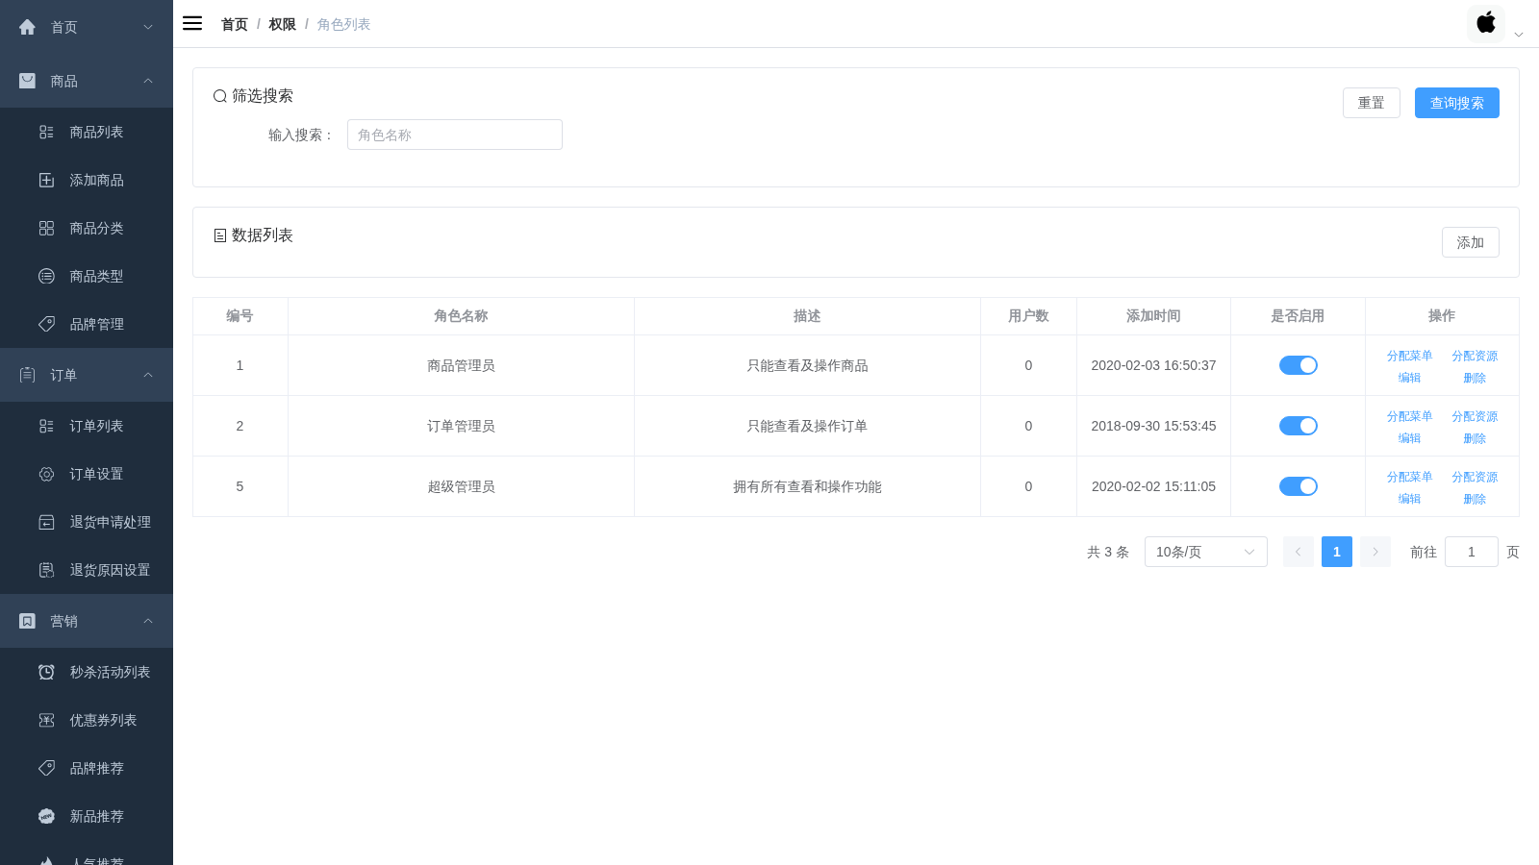The width and height of the screenshot is (1539, 865).
Task: Collapse the 订单 menu chevron
Action: coord(148,375)
